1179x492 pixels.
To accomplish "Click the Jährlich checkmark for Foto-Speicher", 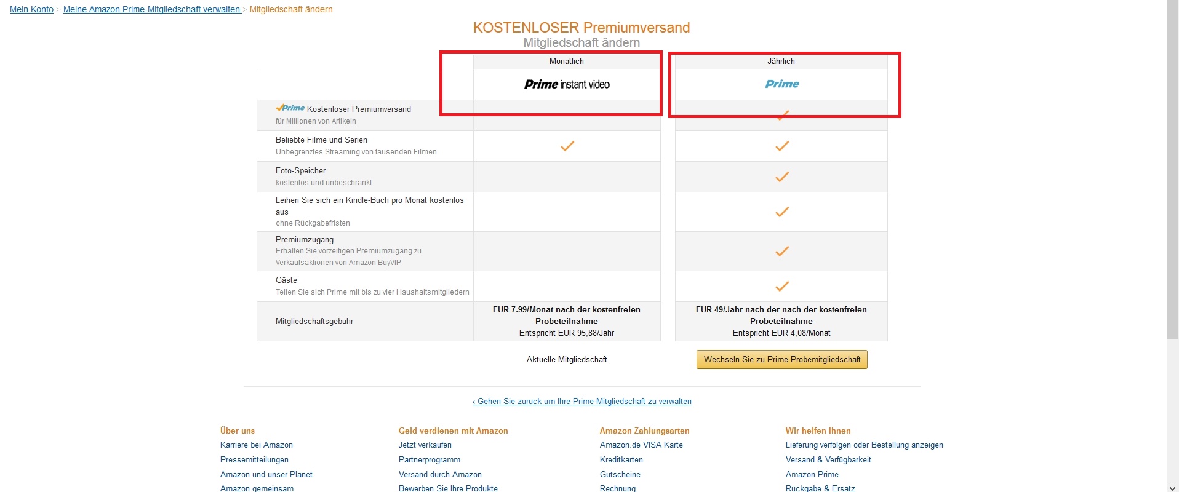I will [x=781, y=177].
